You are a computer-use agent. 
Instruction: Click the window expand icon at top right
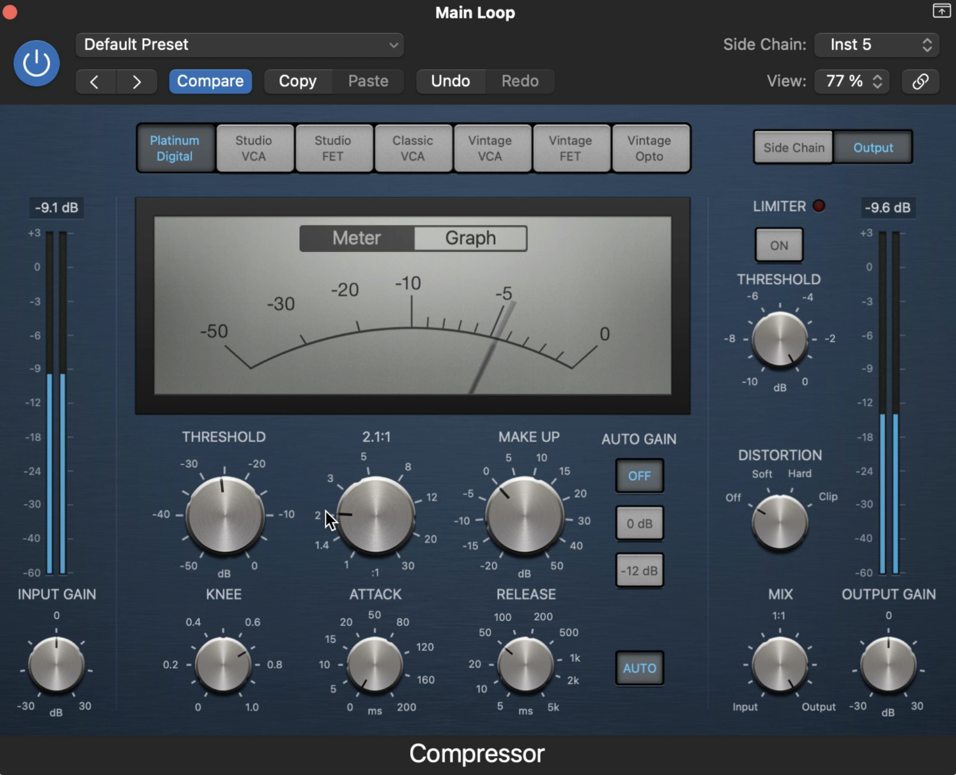[941, 11]
